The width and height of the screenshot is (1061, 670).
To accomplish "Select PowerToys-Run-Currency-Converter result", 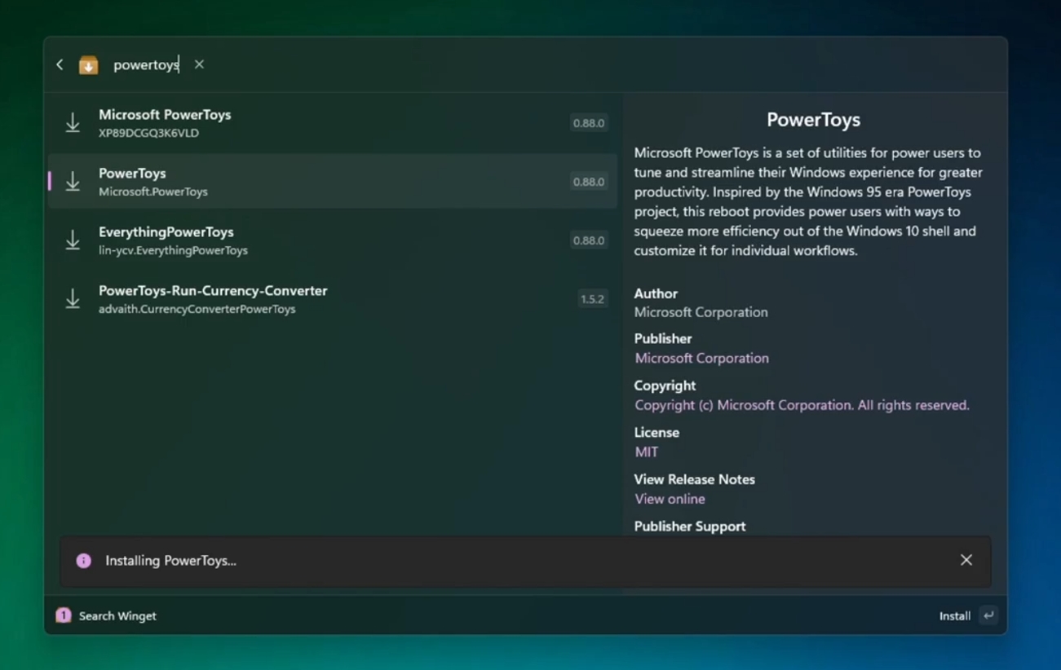I will [x=333, y=299].
